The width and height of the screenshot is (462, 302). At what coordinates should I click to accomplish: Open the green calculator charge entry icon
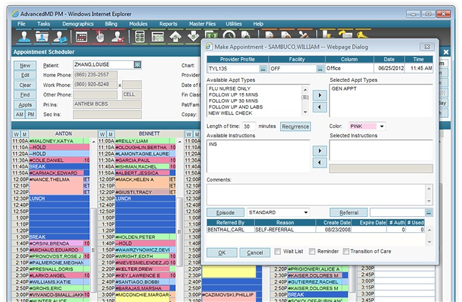point(139,37)
